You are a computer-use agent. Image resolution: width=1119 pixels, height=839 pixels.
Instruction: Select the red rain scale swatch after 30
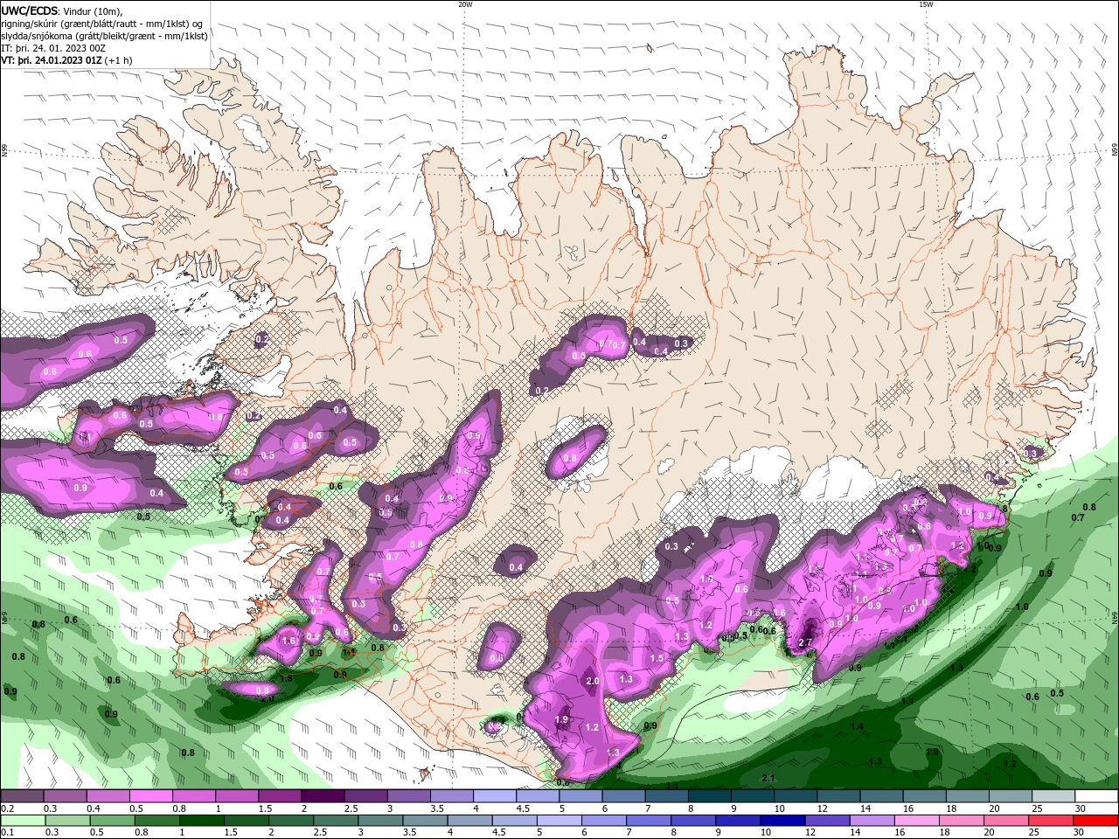(1096, 821)
